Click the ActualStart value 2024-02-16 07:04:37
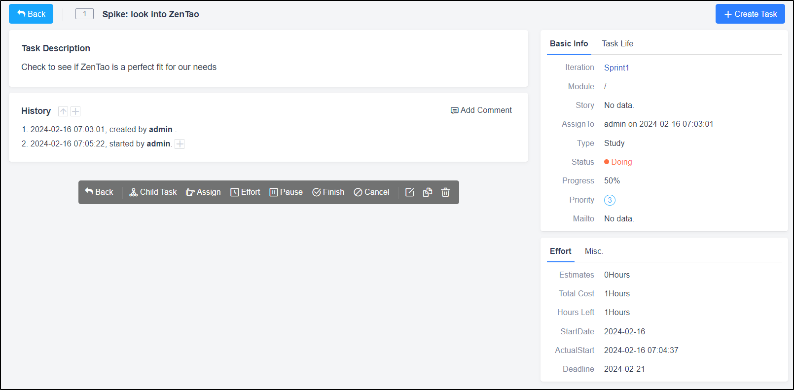The image size is (794, 390). (x=641, y=350)
